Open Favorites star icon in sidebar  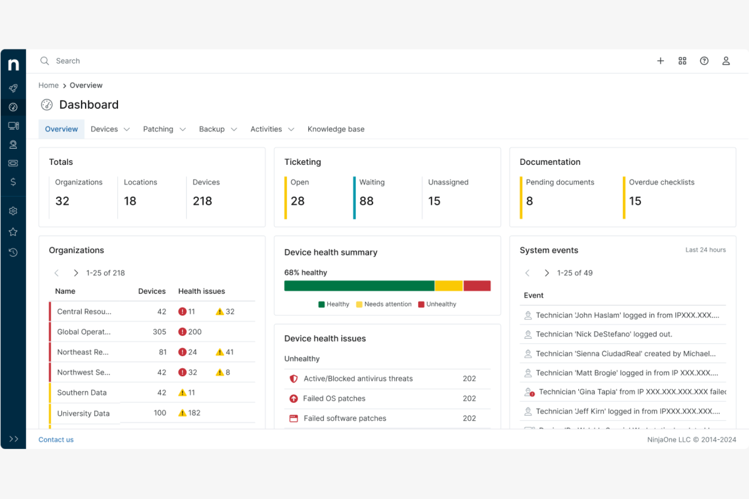pos(13,232)
